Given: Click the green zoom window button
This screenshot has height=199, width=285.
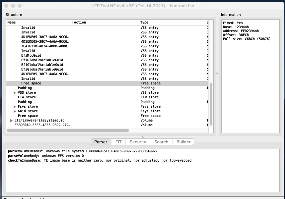Looking at the screenshot, I should point(20,6).
